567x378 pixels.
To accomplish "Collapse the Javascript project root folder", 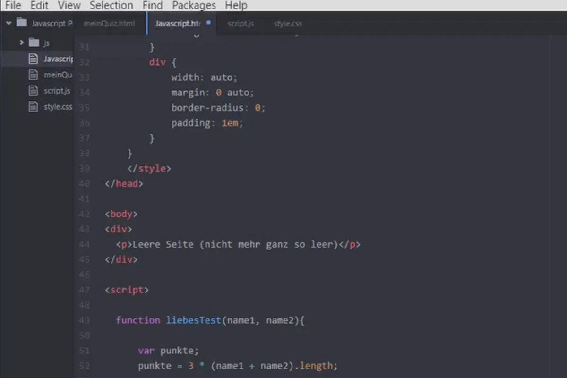I will point(9,23).
